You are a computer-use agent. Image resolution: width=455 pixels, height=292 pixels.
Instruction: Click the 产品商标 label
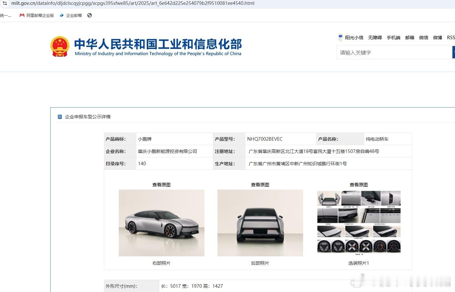(116, 139)
